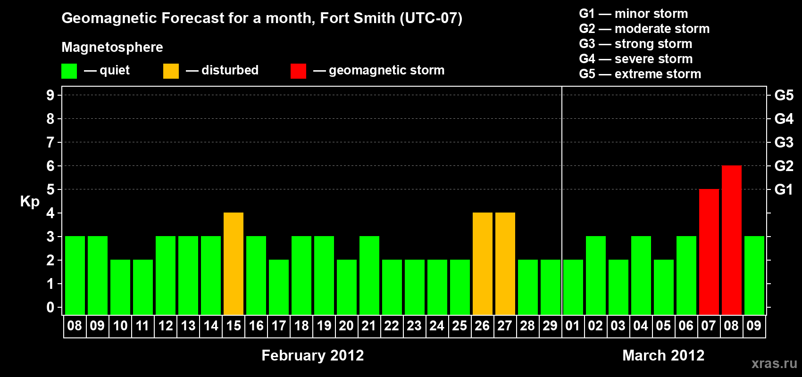Click the Kp axis label
The height and width of the screenshot is (377, 802).
tap(30, 202)
